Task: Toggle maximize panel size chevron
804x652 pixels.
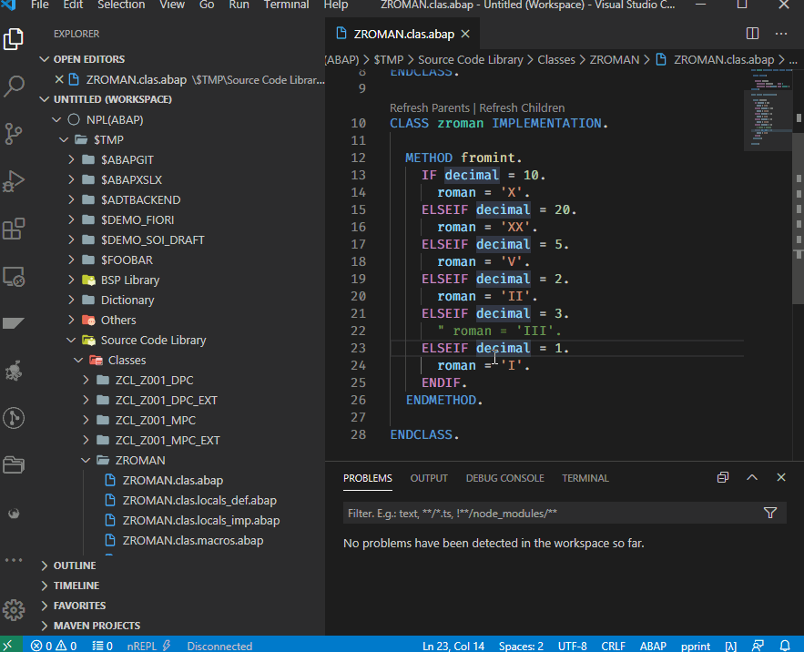Action: pos(752,478)
